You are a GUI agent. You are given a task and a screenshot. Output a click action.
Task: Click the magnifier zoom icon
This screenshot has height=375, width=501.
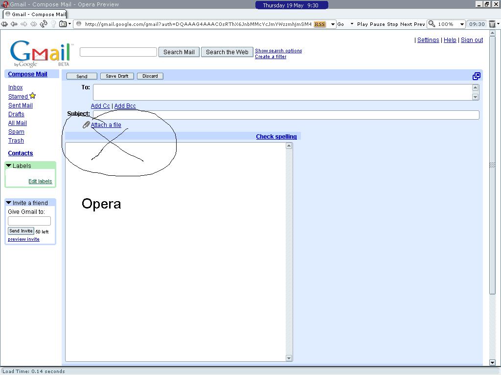tap(432, 24)
